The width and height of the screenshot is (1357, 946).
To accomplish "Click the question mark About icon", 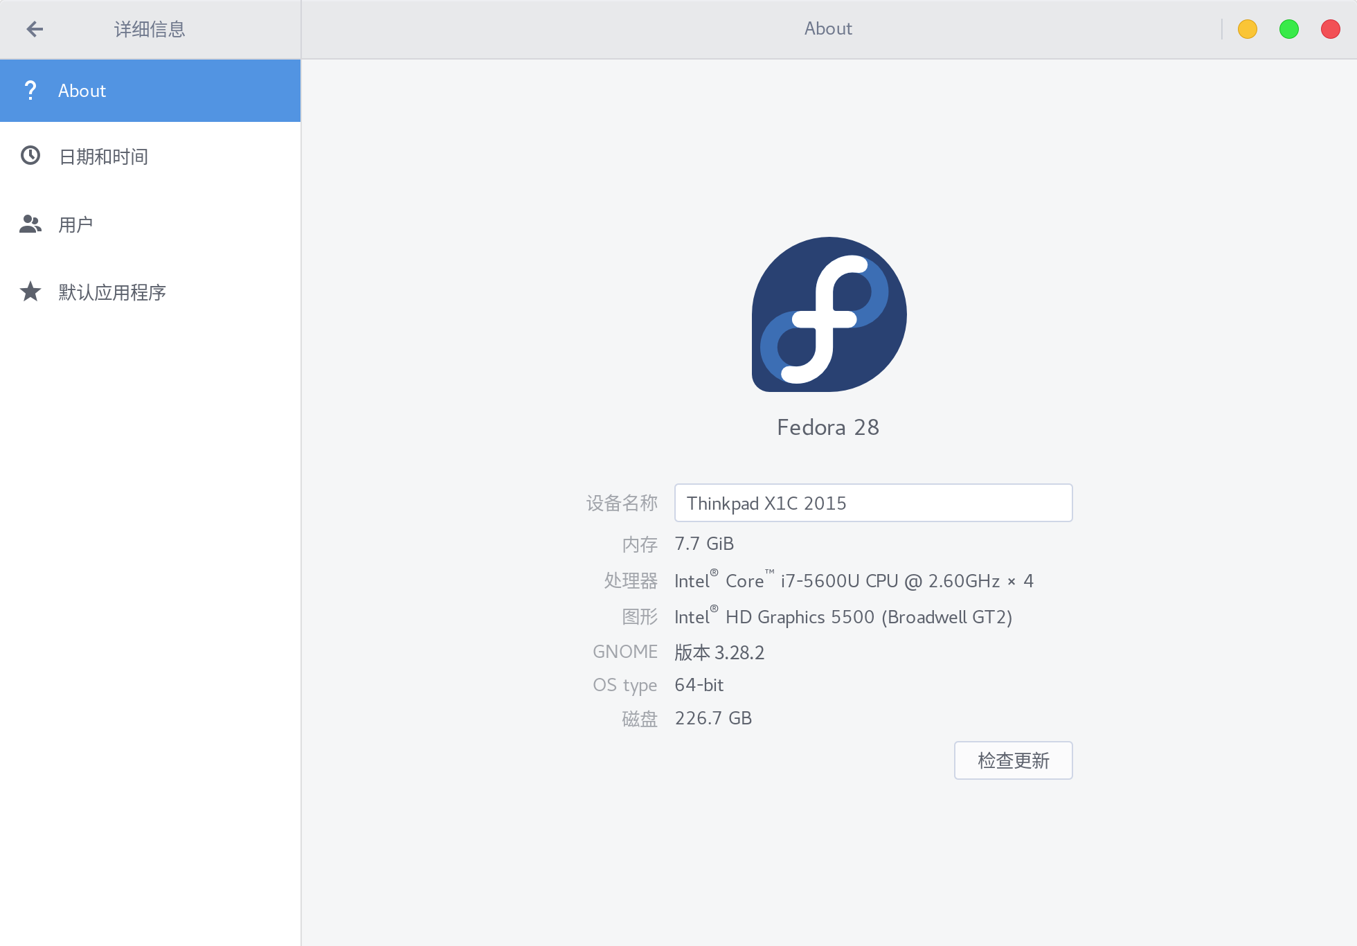I will pyautogui.click(x=30, y=90).
